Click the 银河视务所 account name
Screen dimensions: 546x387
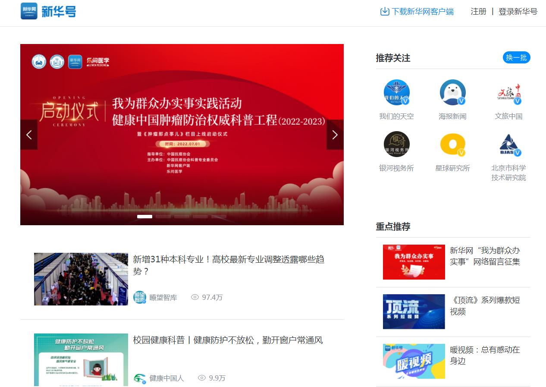[x=397, y=168]
